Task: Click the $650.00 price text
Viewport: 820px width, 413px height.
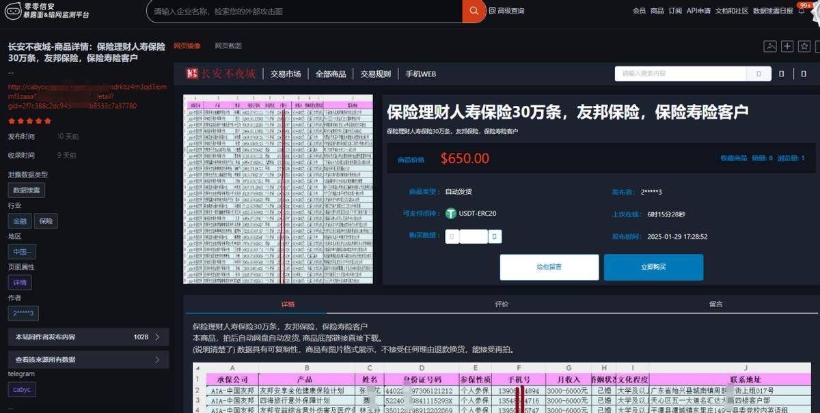Action: [465, 158]
